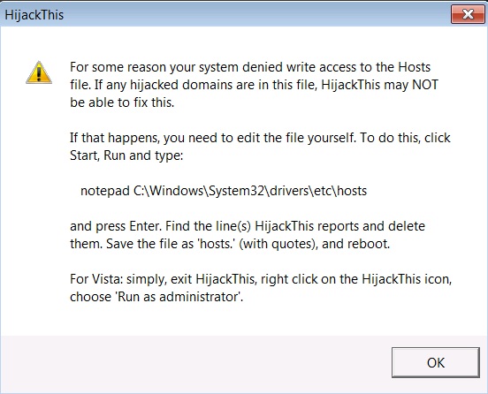The image size is (488, 394).
Task: Click the yellow warning triangle icon
Action: pos(39,72)
